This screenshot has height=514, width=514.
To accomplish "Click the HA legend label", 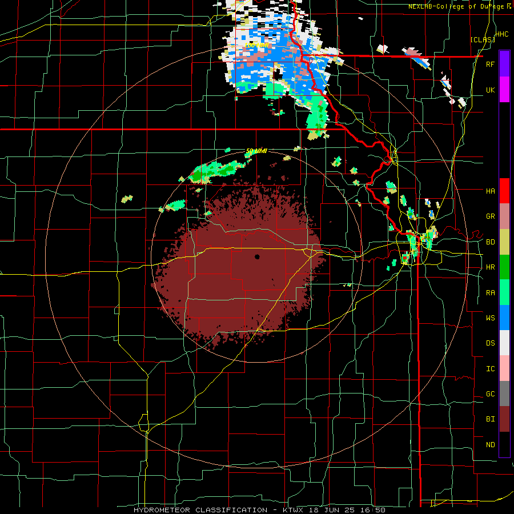I will [490, 191].
